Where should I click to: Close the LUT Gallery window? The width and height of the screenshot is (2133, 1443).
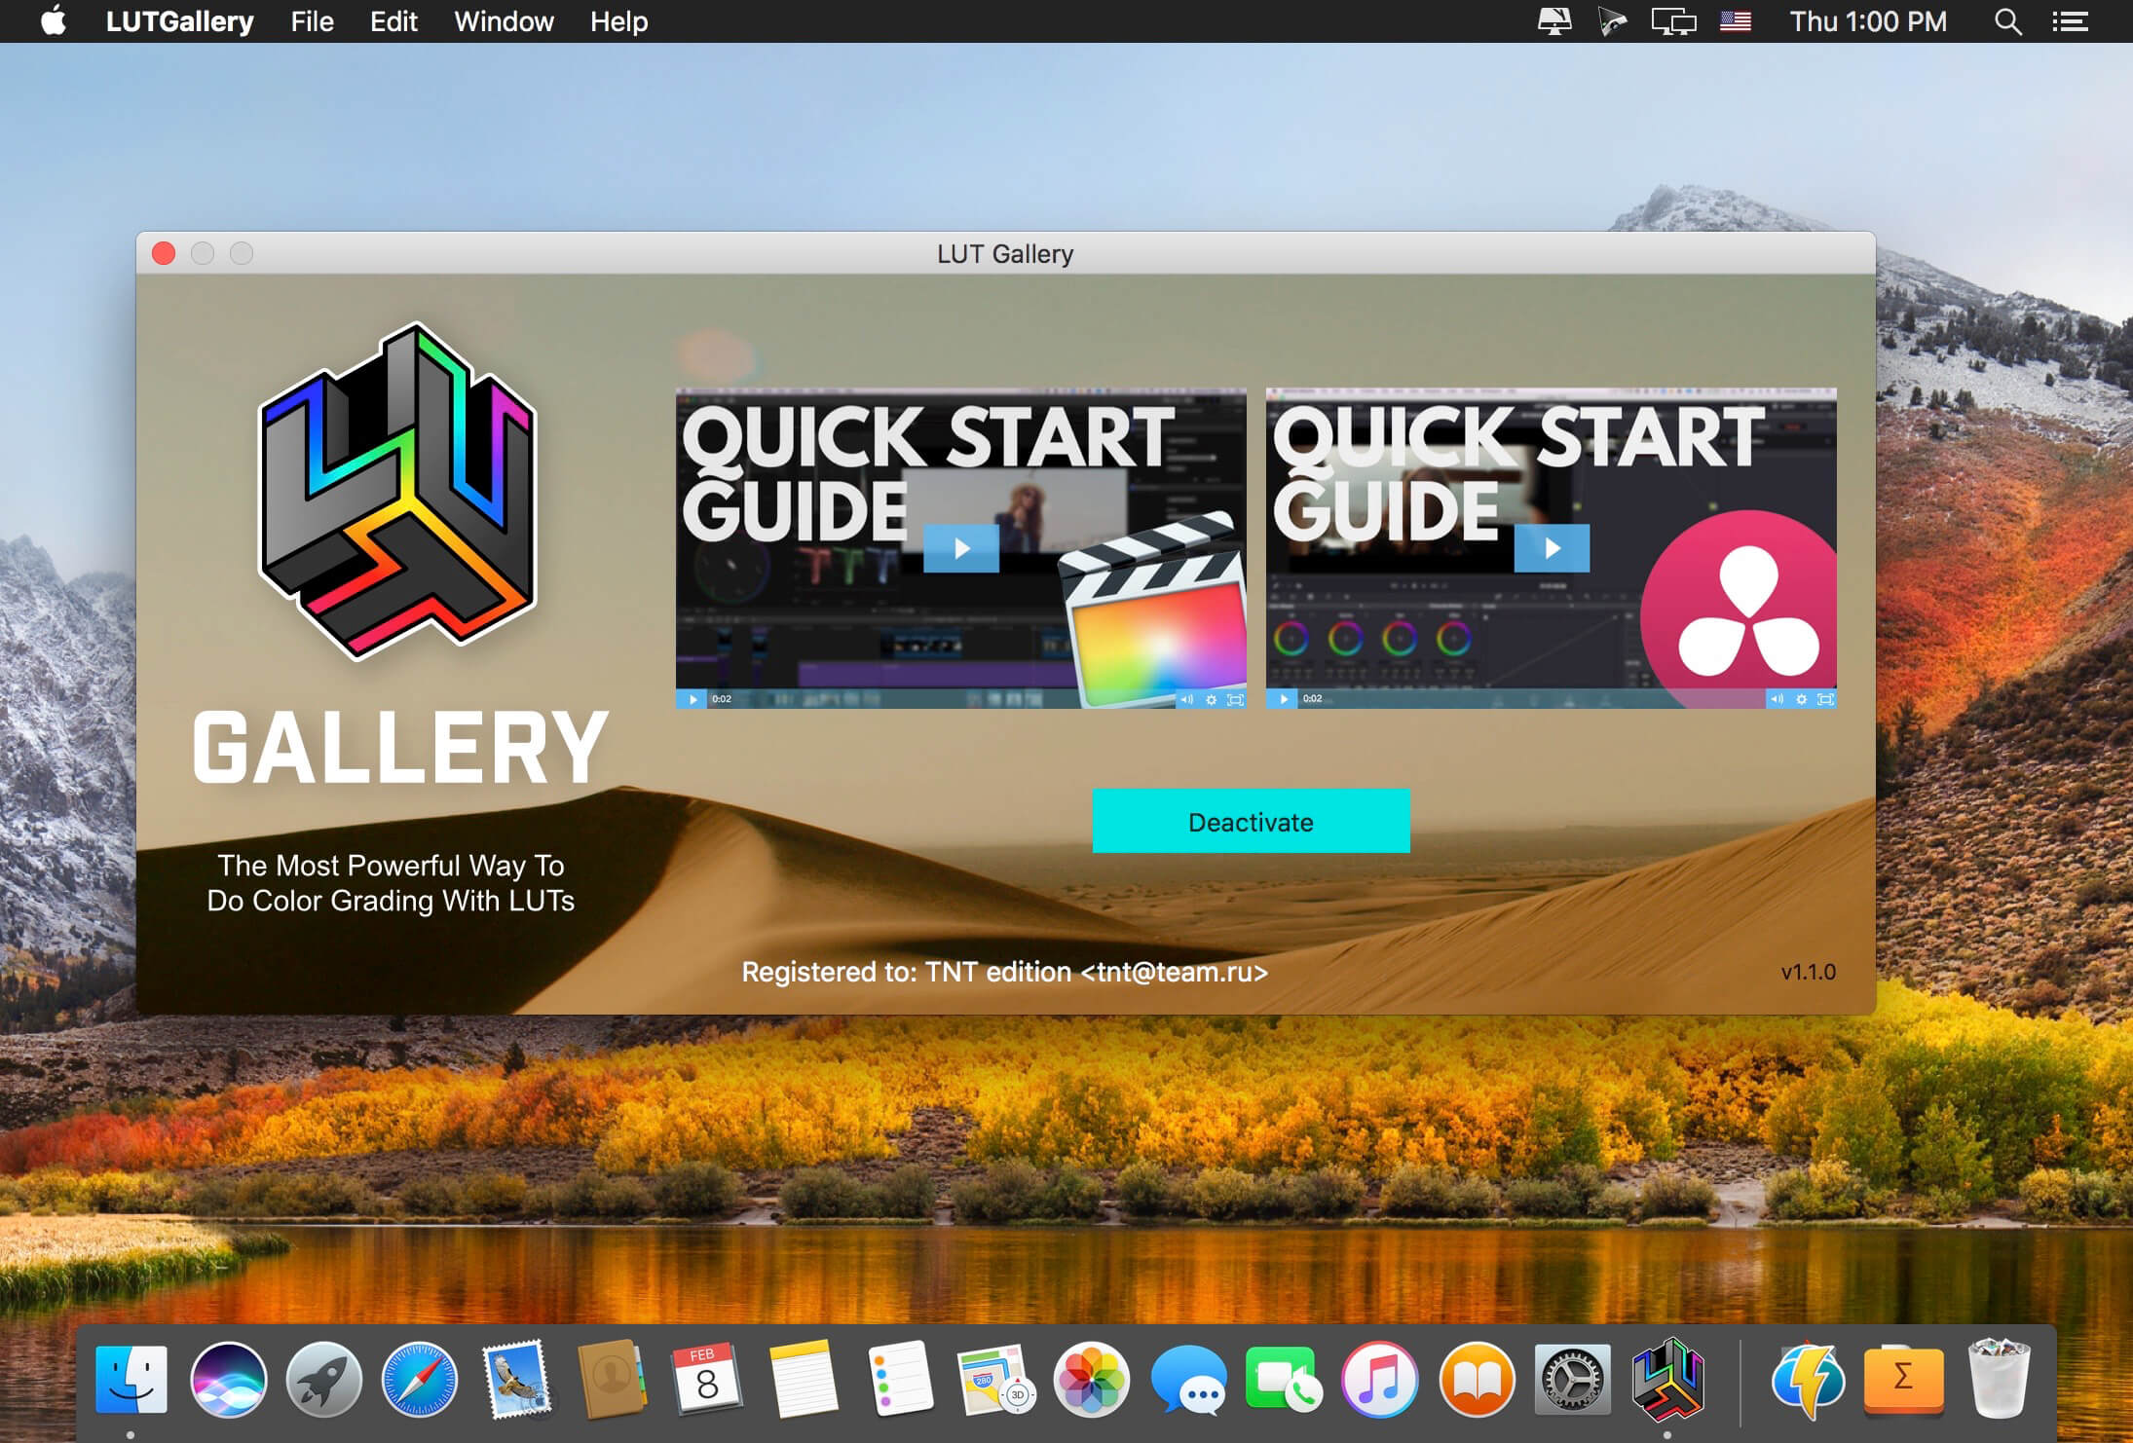click(x=164, y=253)
